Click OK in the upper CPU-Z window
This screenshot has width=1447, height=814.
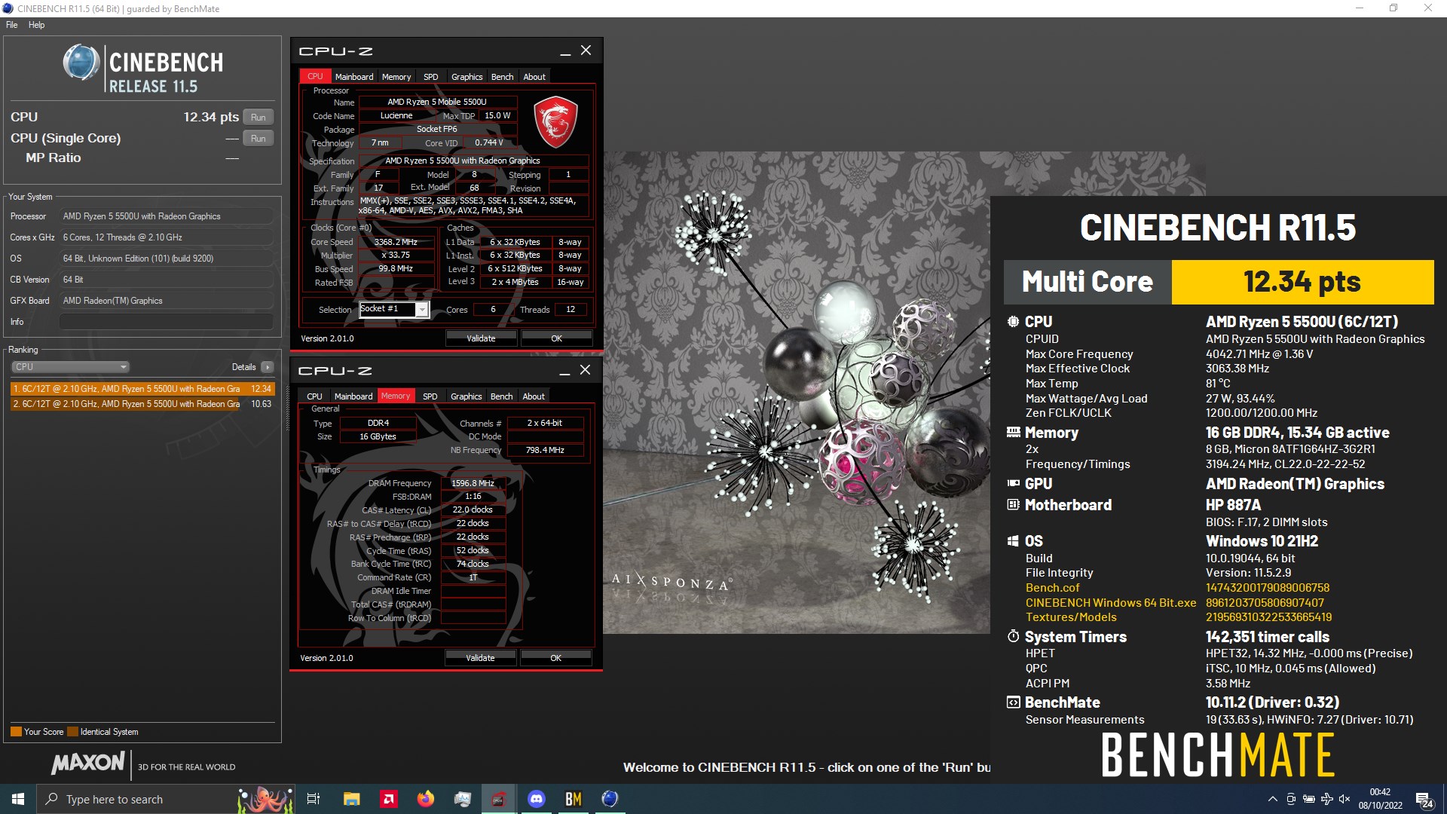(556, 338)
